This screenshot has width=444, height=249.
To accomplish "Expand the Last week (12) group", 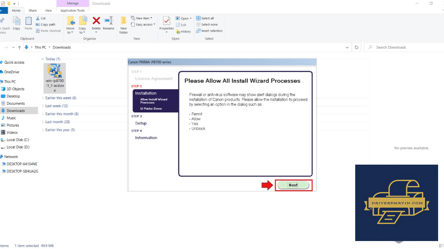I will [43, 106].
